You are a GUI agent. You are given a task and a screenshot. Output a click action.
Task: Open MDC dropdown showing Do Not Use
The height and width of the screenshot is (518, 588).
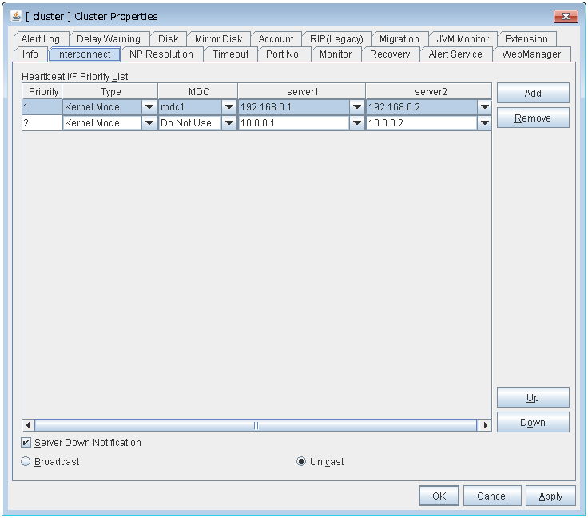pyautogui.click(x=229, y=123)
